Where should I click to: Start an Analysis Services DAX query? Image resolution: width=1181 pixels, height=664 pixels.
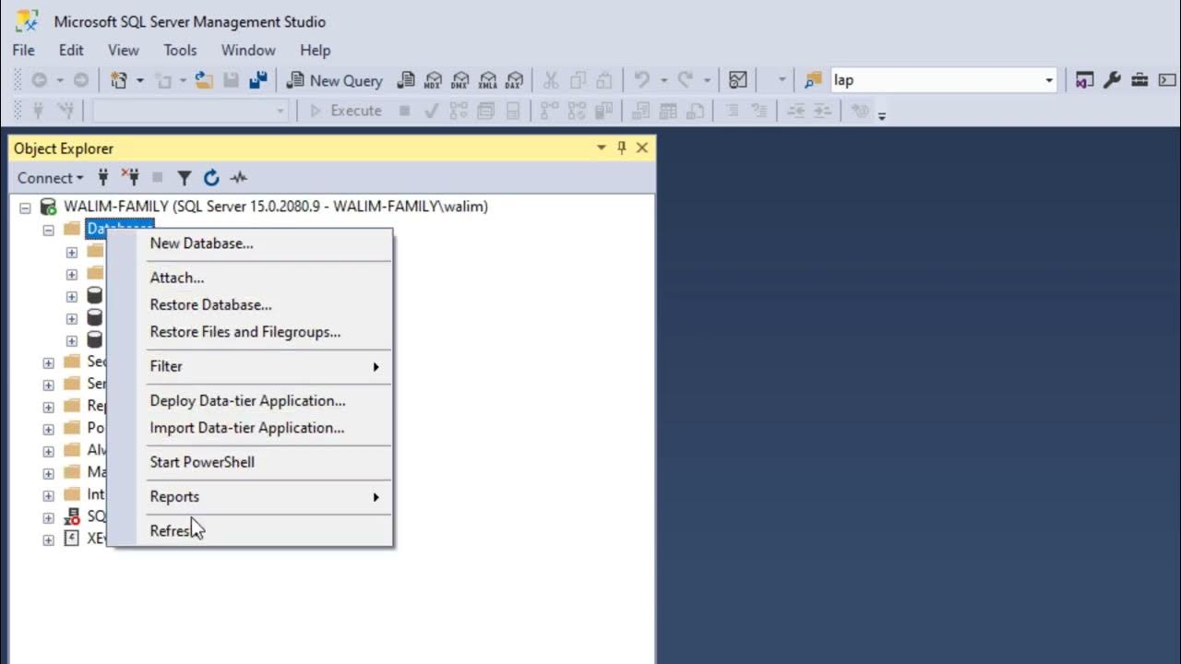click(515, 80)
